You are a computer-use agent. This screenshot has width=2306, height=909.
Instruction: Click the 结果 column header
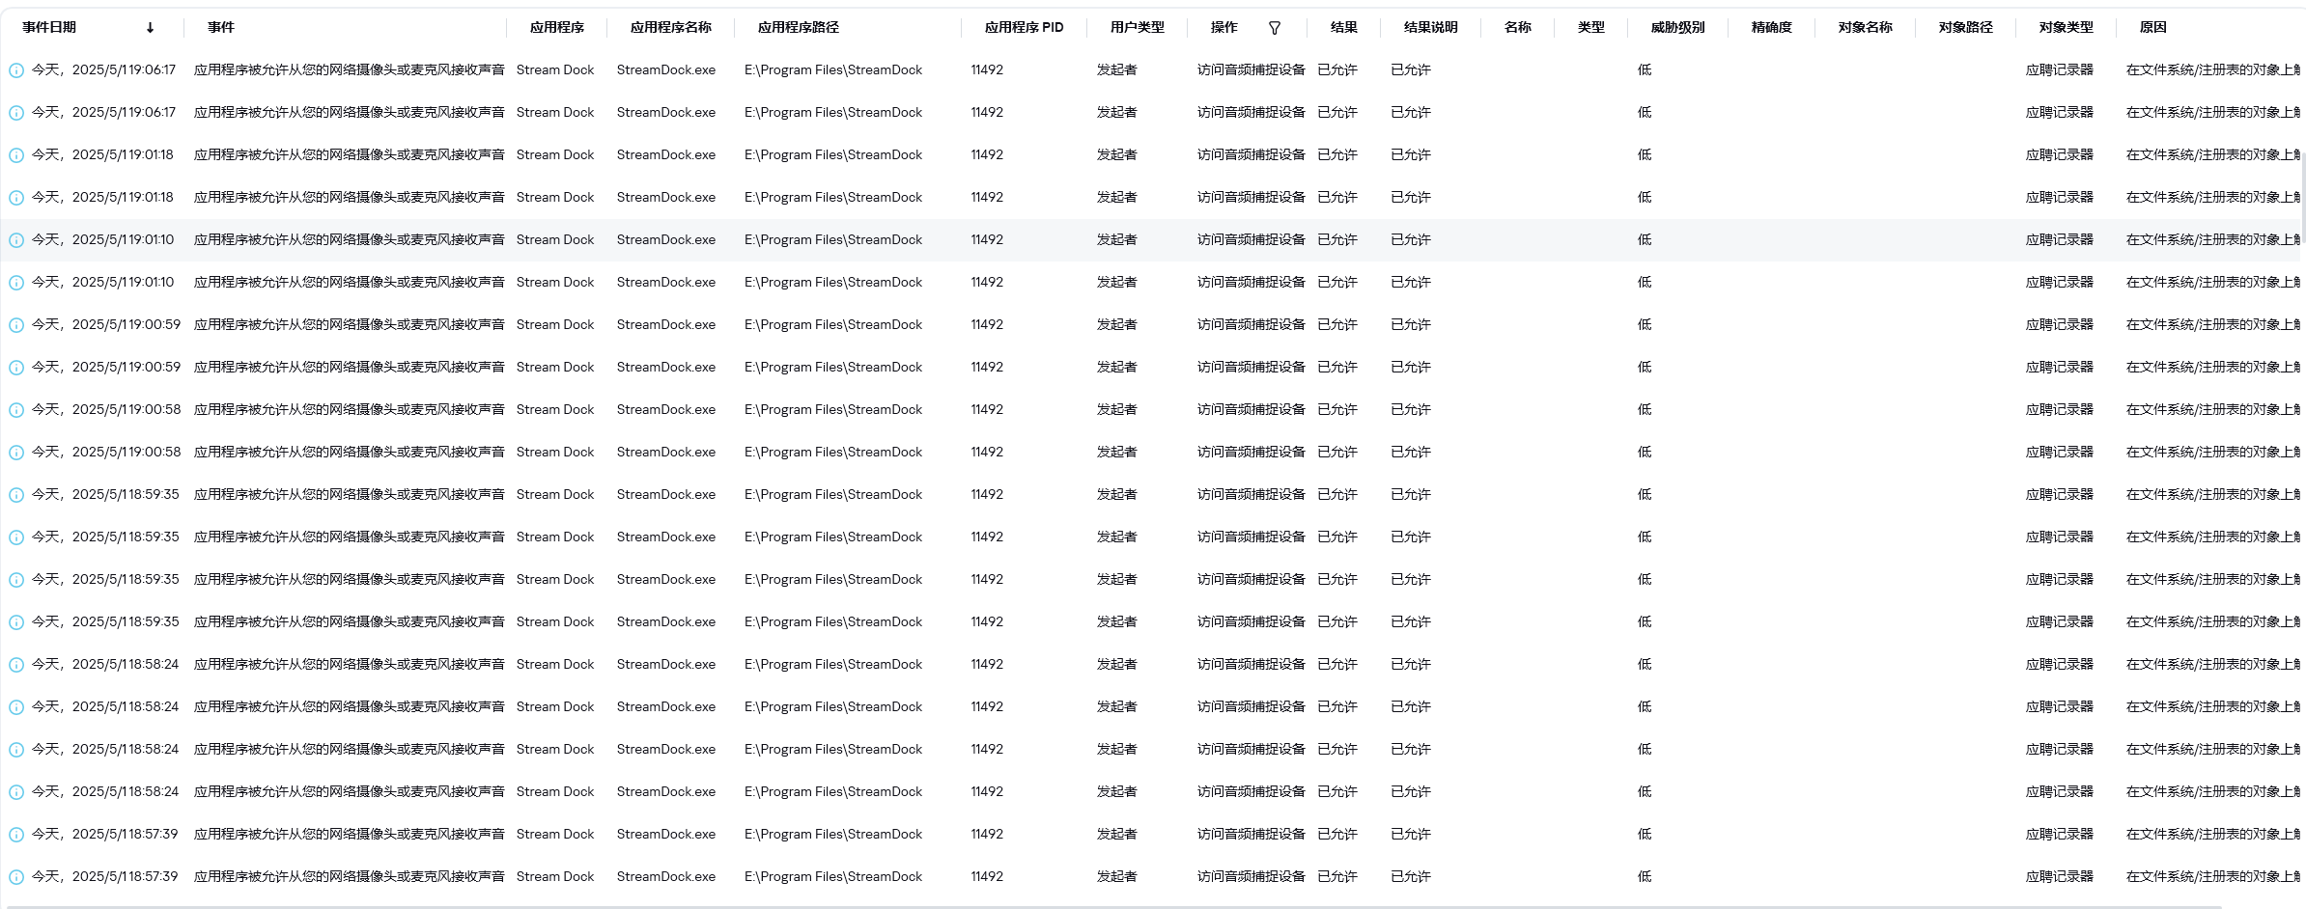pyautogui.click(x=1344, y=27)
